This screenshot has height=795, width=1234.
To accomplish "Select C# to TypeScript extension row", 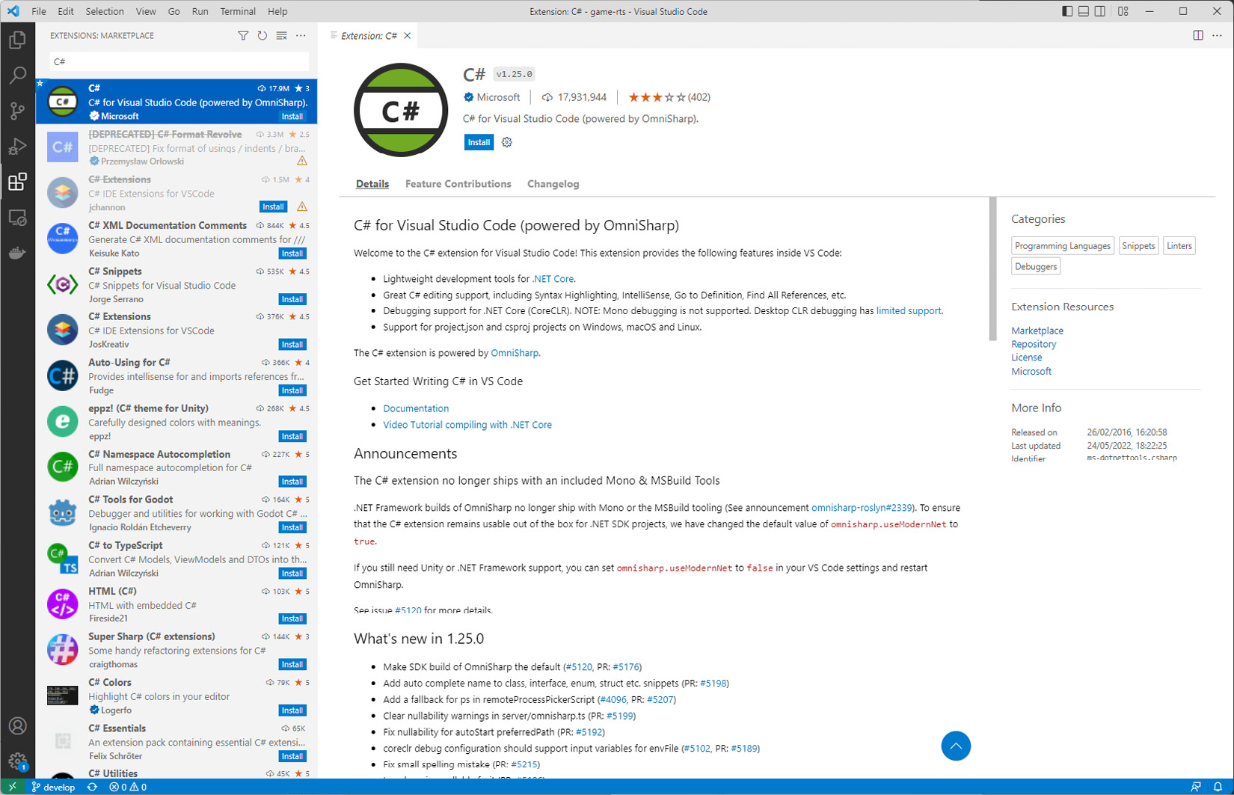I will (176, 559).
